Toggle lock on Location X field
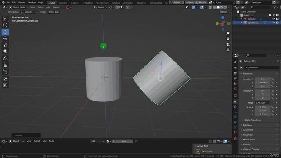 [273, 79]
